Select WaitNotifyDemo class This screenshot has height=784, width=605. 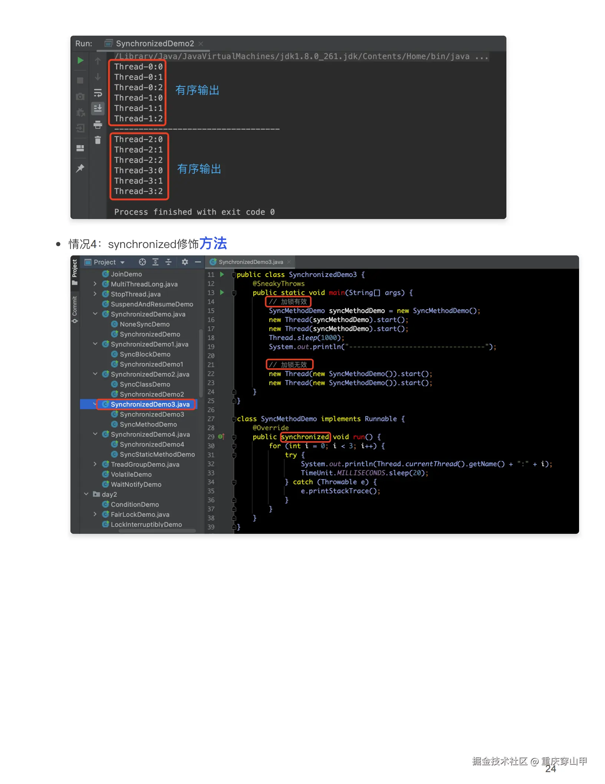tap(136, 484)
